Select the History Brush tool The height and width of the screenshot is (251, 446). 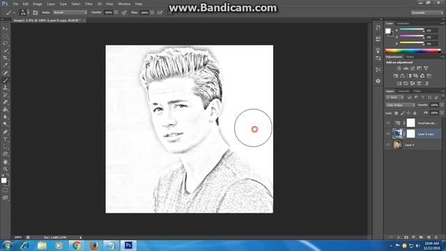pos(5,95)
